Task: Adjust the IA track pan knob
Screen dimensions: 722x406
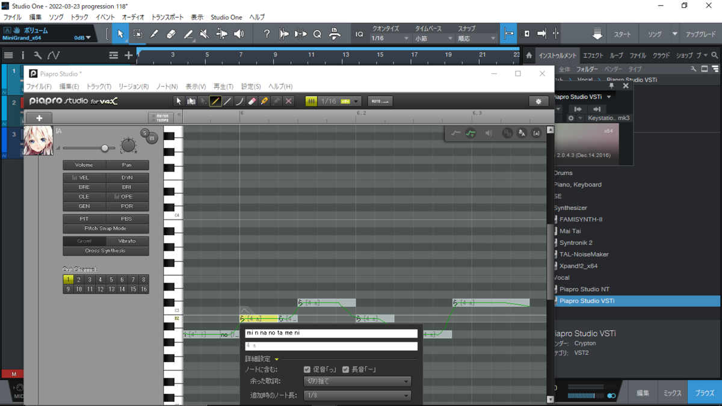Action: tap(128, 146)
